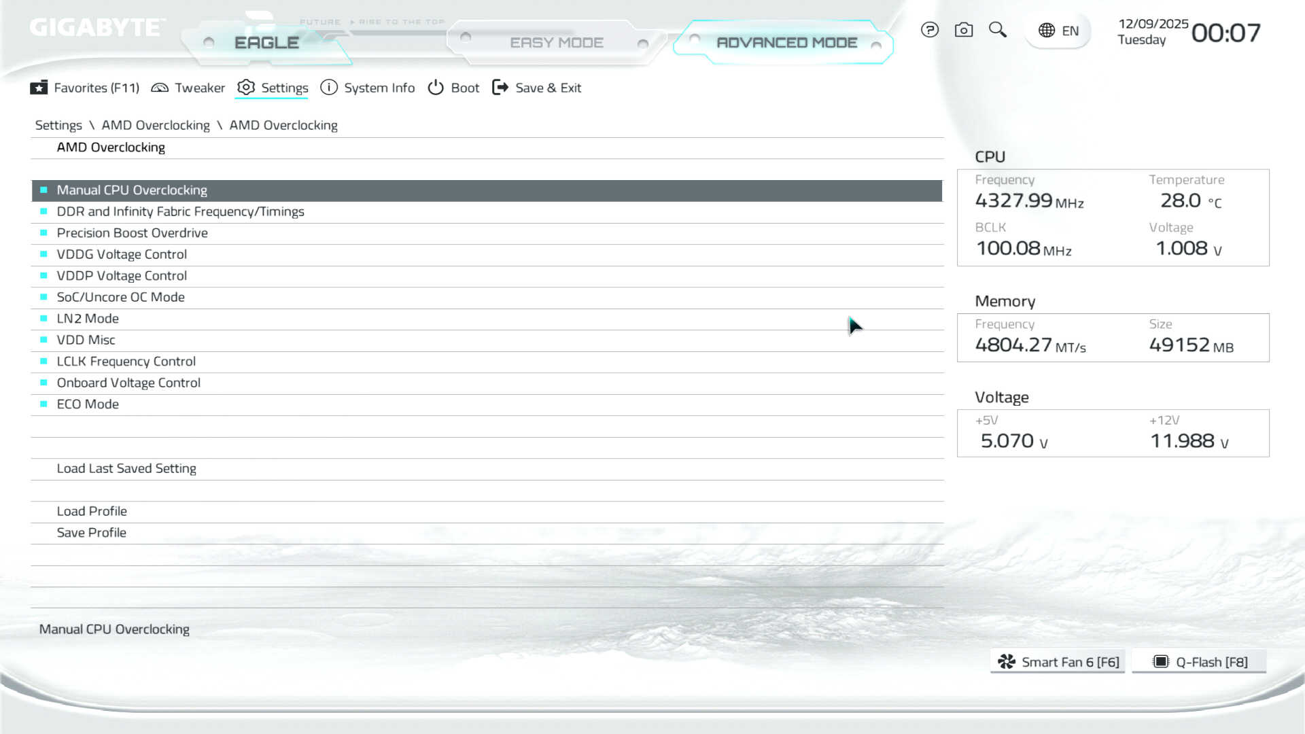The image size is (1305, 734).
Task: Click Load Last Saved Setting
Action: click(x=126, y=469)
